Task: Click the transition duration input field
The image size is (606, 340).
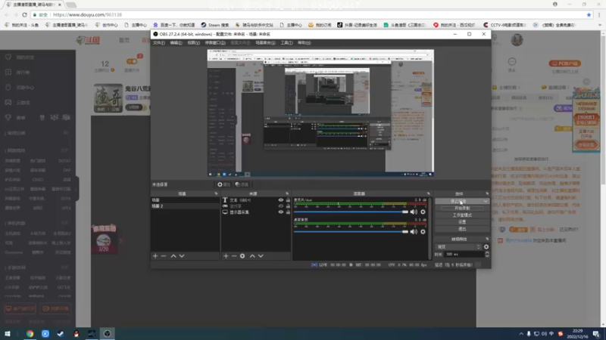Action: (464, 255)
